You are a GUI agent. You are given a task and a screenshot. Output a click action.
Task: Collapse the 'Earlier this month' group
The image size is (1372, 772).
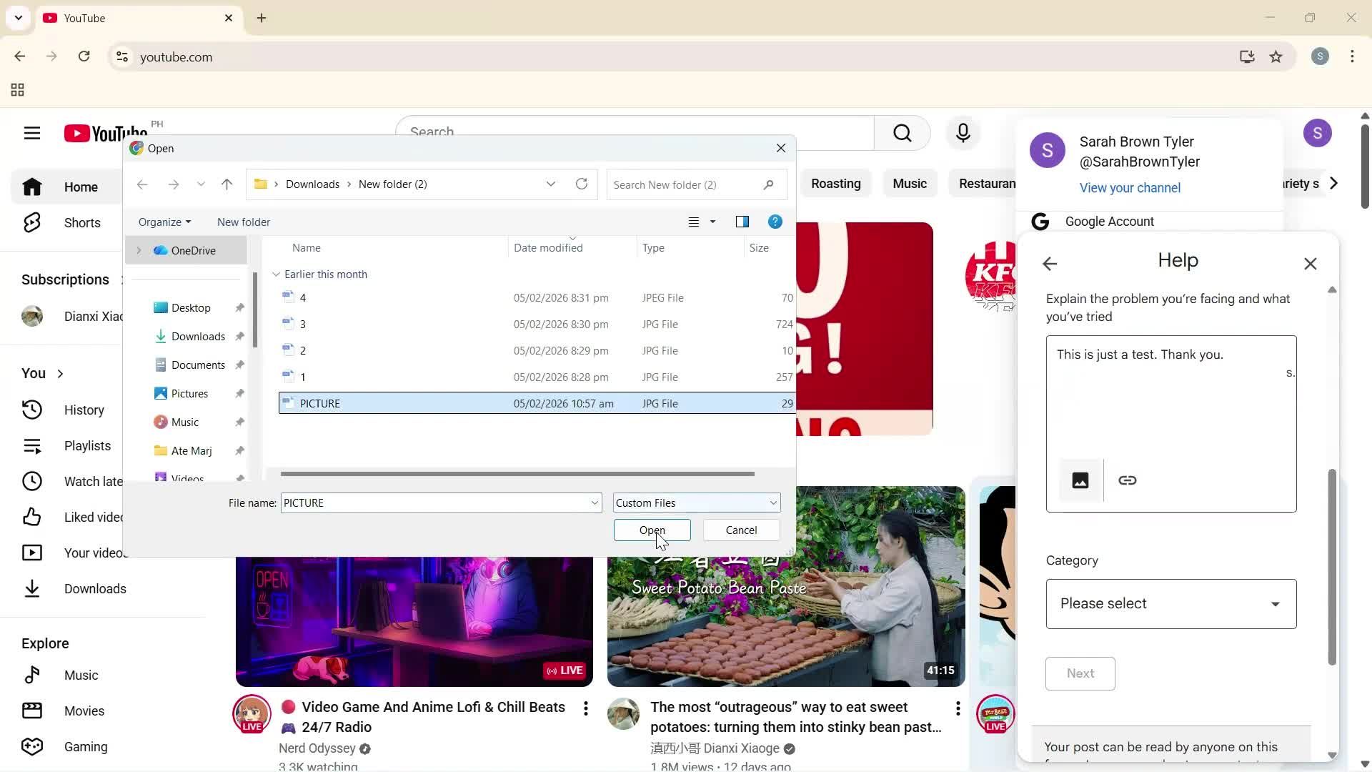[x=276, y=274]
